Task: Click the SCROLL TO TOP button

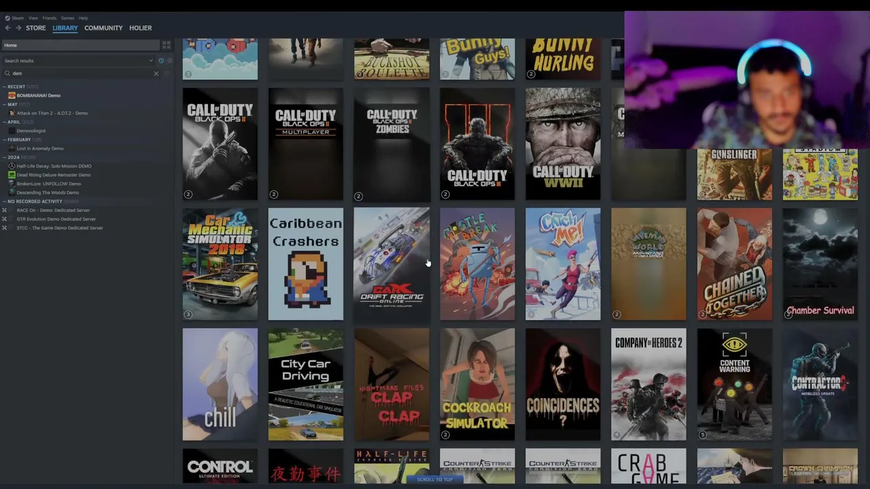Action: coord(435,479)
